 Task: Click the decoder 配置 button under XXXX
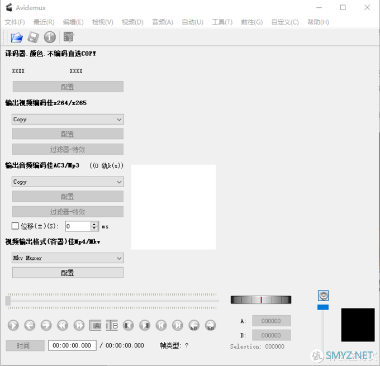(68, 87)
